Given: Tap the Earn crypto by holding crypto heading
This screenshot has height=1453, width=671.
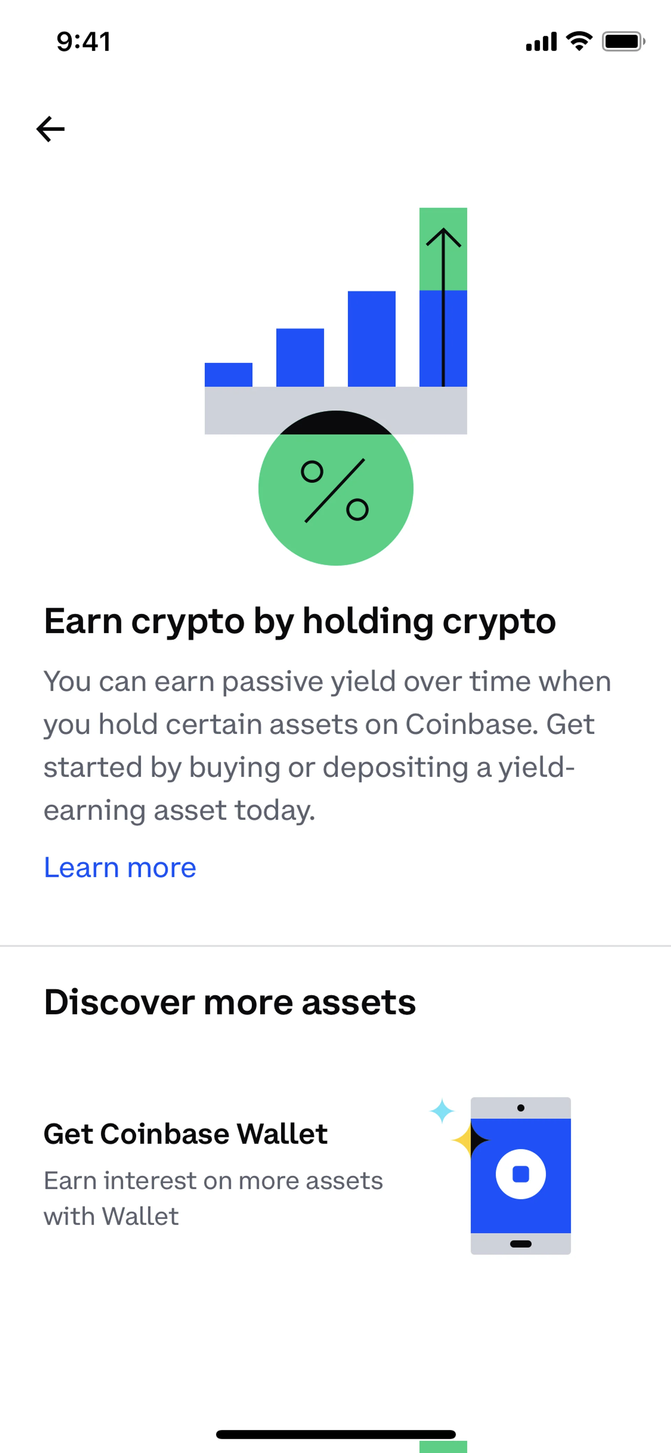Looking at the screenshot, I should 300,621.
